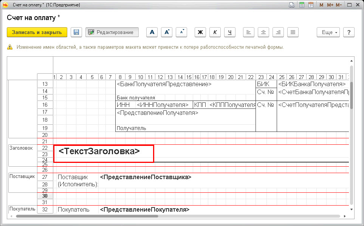This screenshot has width=364, height=226.
Task: Align text right
Action: click(278, 32)
